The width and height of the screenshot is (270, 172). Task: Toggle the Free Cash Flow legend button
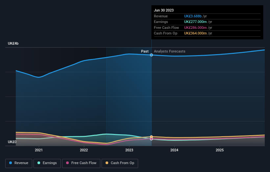click(x=81, y=163)
